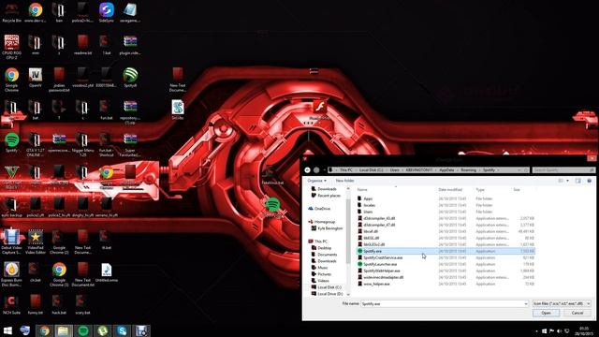Select the hack.bat desktop file
Screen dimensions: 599x337
tap(59, 304)
